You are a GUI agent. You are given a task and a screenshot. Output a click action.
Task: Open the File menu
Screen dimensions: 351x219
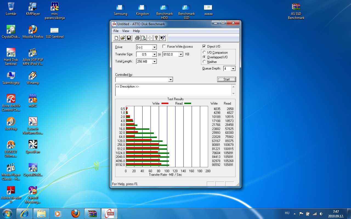pyautogui.click(x=116, y=31)
